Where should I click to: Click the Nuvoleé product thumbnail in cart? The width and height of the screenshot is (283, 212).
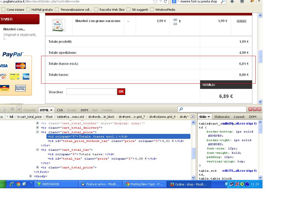(59, 25)
